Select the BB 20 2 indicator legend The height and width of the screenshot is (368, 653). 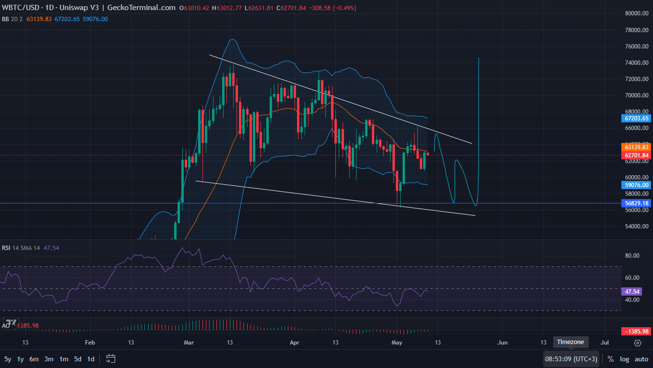[12, 19]
